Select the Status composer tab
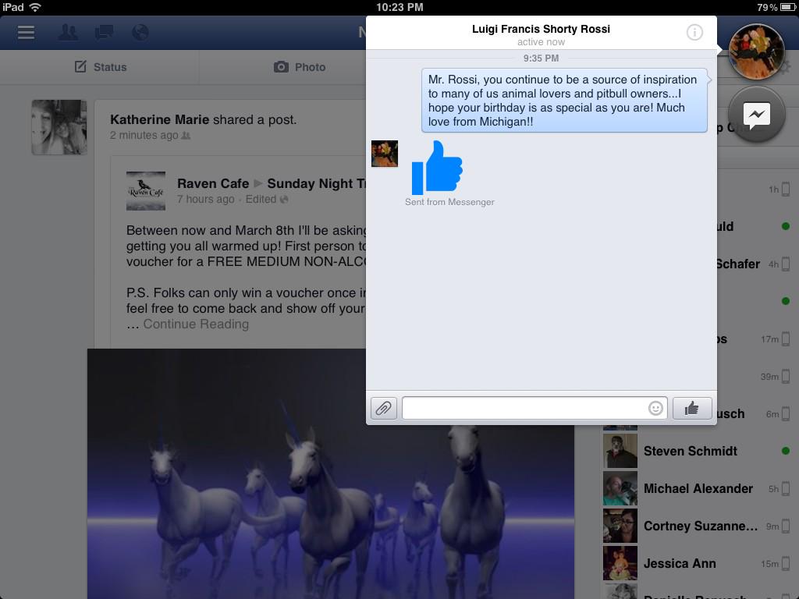Screen dimensions: 799x599 101,67
